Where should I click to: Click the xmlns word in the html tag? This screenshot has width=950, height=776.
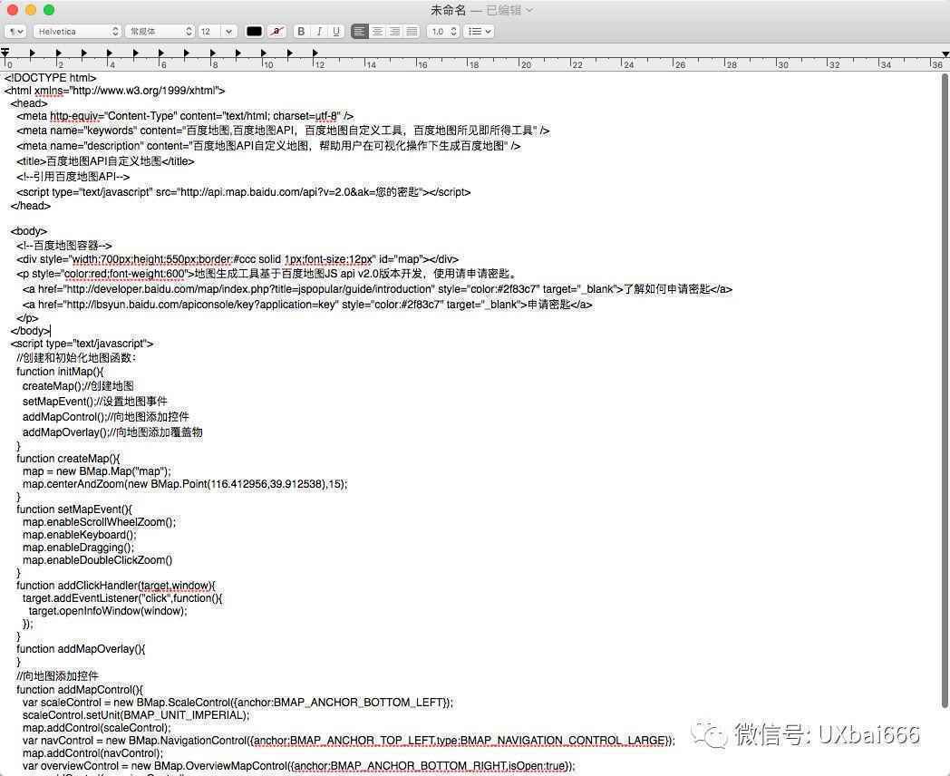point(48,91)
